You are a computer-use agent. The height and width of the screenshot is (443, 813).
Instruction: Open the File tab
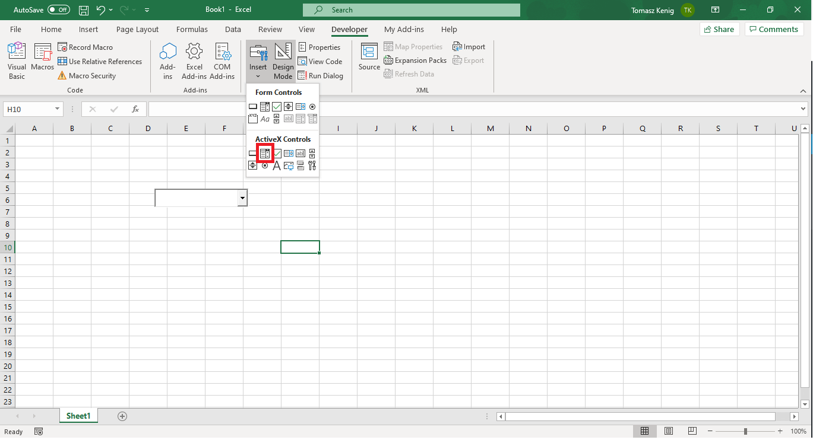pos(15,29)
